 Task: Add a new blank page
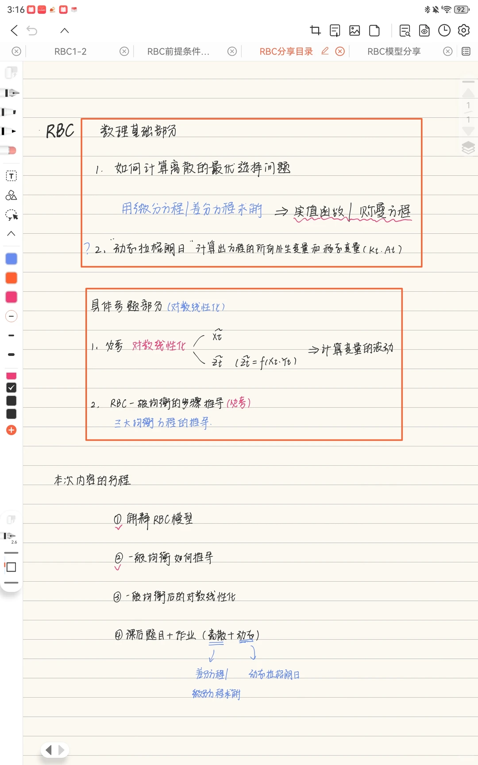click(374, 31)
